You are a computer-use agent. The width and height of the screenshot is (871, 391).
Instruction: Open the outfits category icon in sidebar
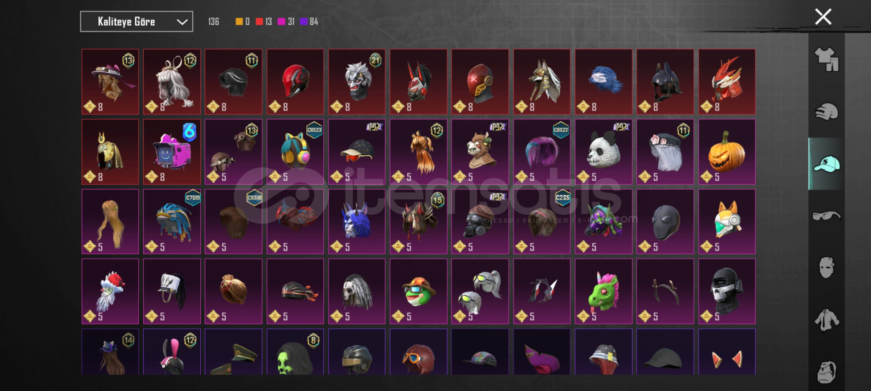pos(826,59)
